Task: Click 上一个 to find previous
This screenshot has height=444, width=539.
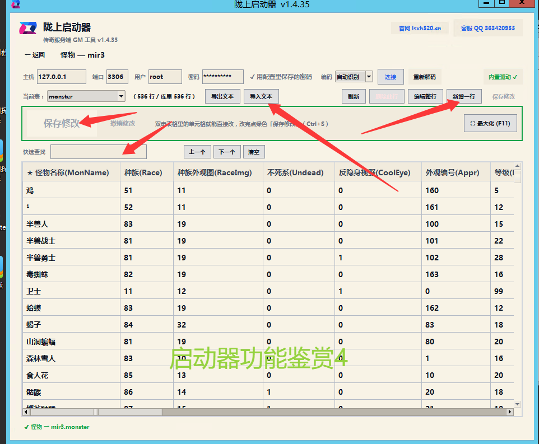Action: click(197, 152)
